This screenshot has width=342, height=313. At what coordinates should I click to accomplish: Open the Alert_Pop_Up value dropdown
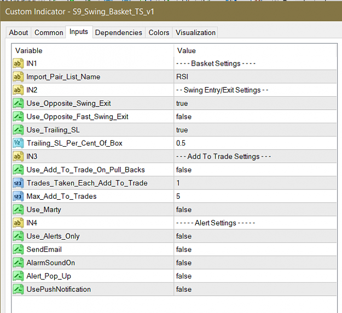255,276
